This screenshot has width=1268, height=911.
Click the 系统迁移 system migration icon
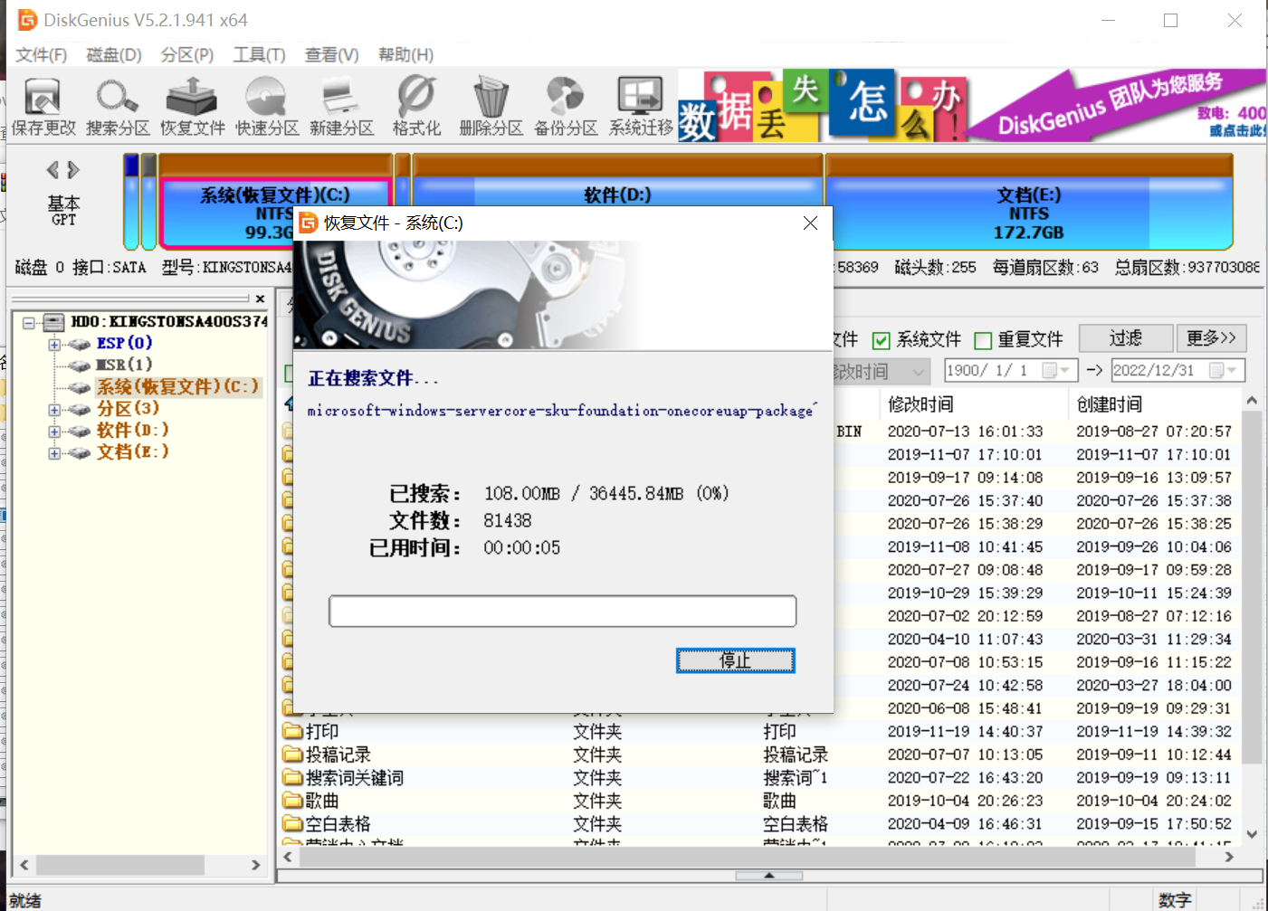[641, 106]
